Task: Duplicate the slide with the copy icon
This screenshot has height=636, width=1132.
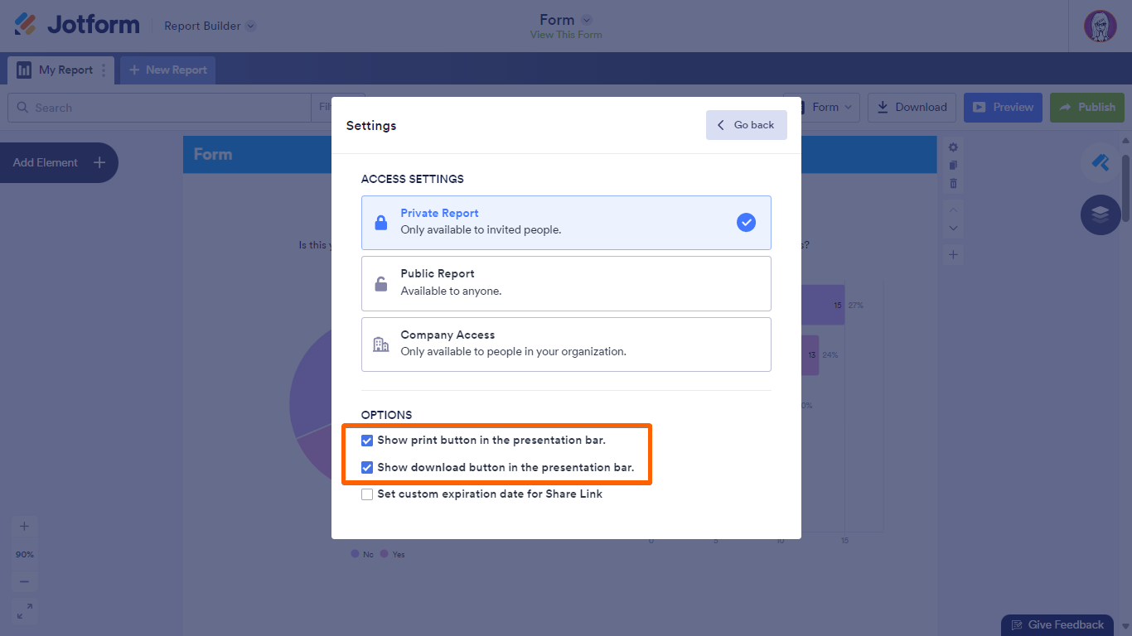Action: coord(953,165)
